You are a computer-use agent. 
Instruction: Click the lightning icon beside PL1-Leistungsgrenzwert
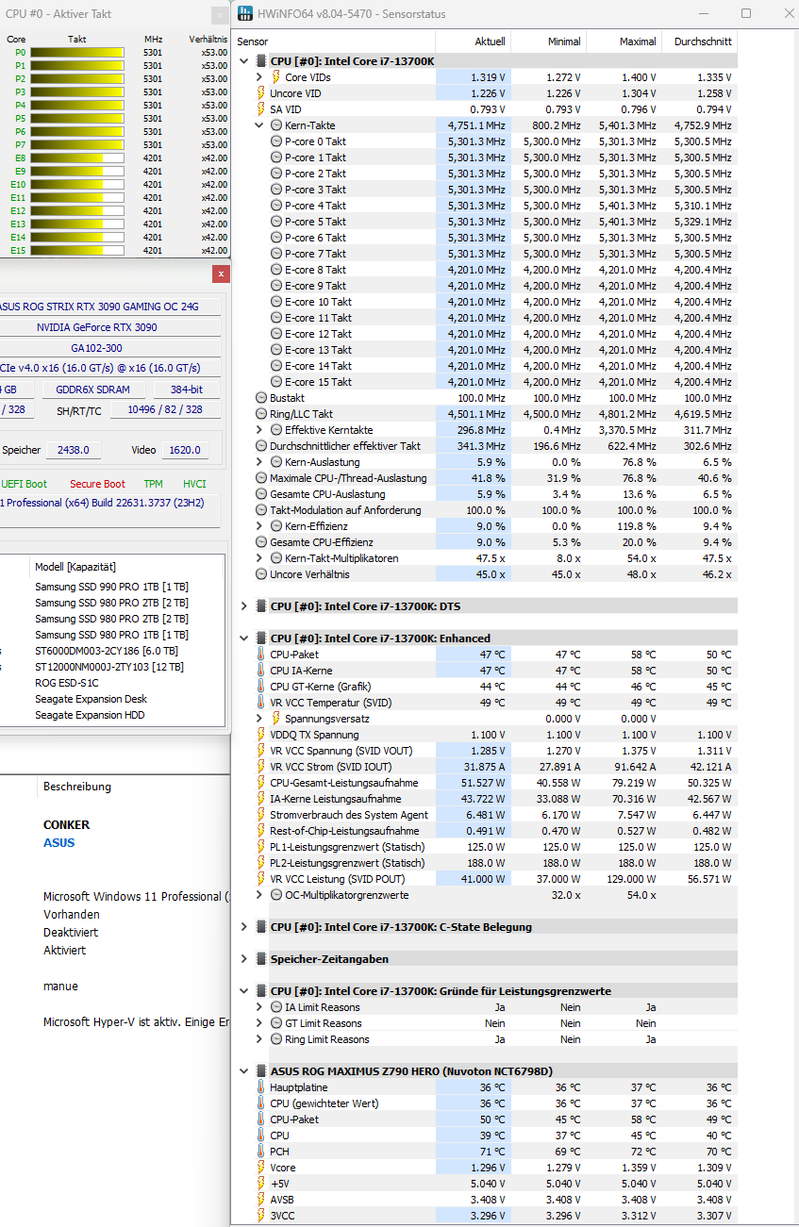click(261, 847)
